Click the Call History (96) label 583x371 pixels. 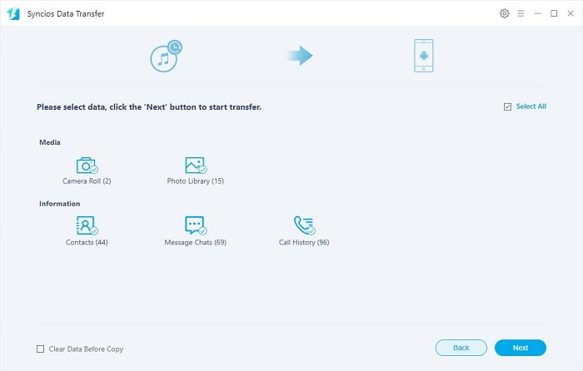[x=304, y=243]
